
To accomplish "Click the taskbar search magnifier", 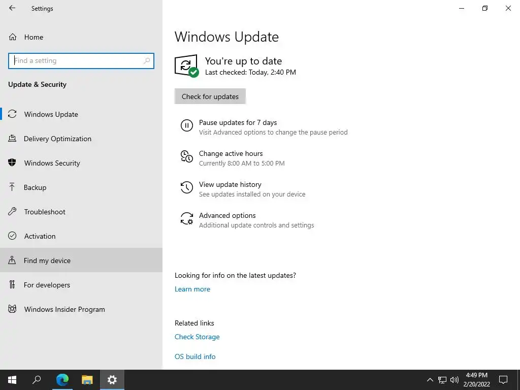I will [37, 380].
